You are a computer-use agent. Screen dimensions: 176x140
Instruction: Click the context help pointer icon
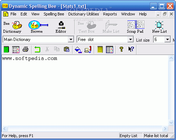[x=131, y=49]
